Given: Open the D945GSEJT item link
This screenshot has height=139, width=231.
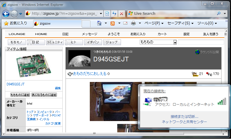Looking at the screenshot, I should pos(16,84).
